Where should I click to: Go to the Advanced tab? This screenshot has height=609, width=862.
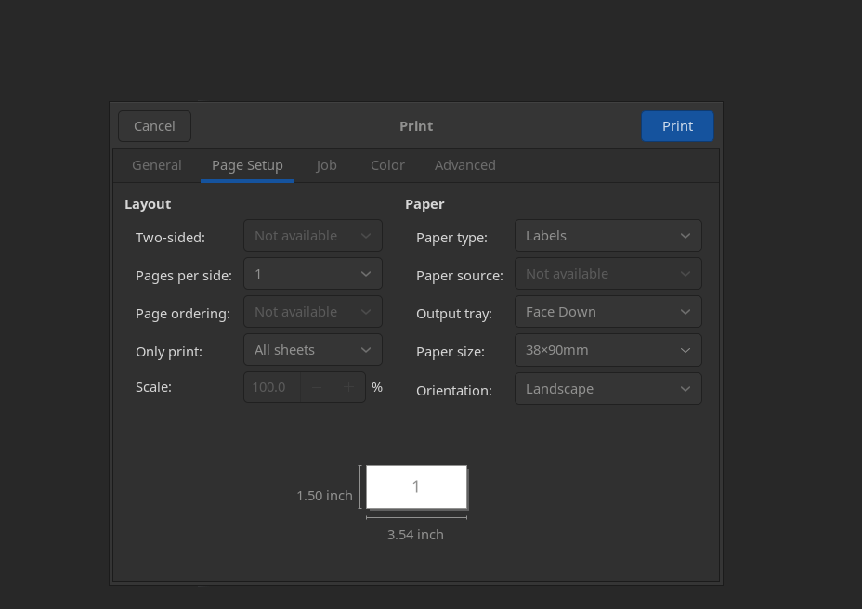tap(464, 165)
